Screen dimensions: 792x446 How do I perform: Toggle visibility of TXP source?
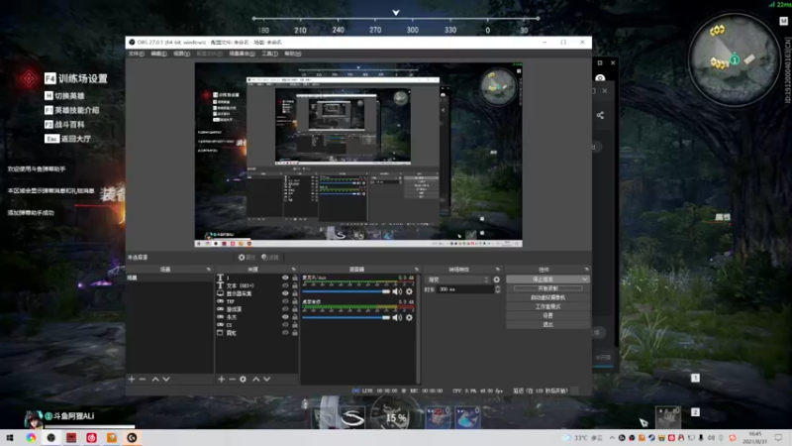pos(285,301)
